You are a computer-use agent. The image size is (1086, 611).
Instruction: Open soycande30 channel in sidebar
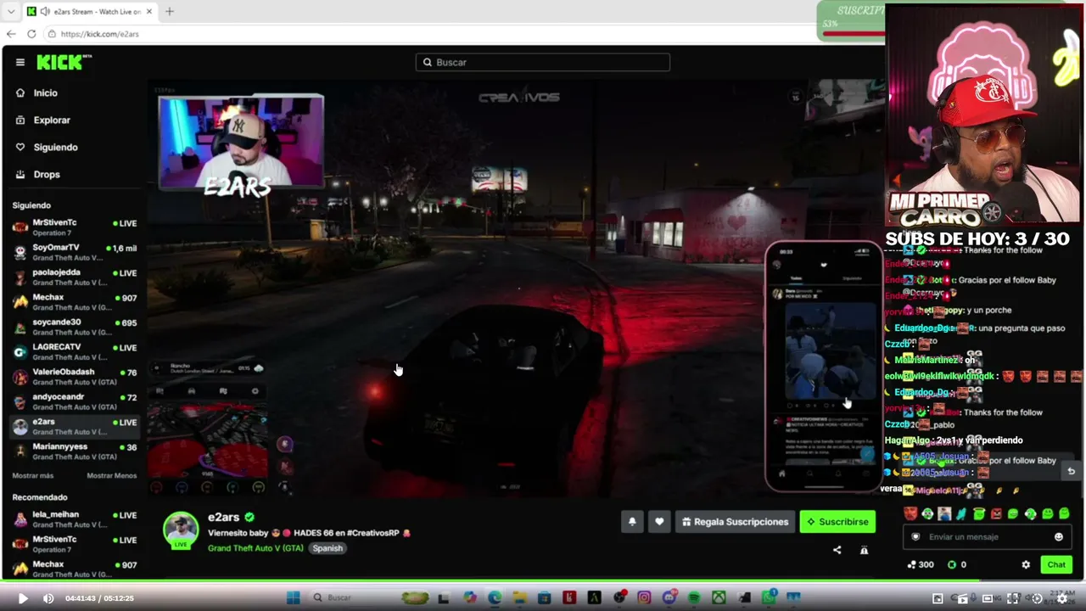pyautogui.click(x=75, y=327)
